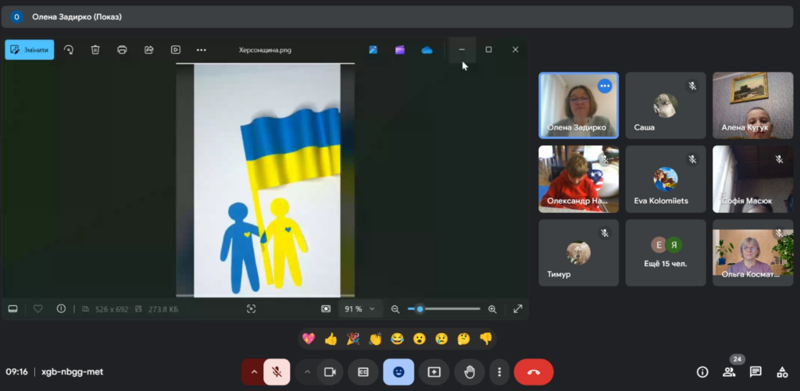
Task: Open Photos toolbar ellipsis menu
Action: click(202, 50)
